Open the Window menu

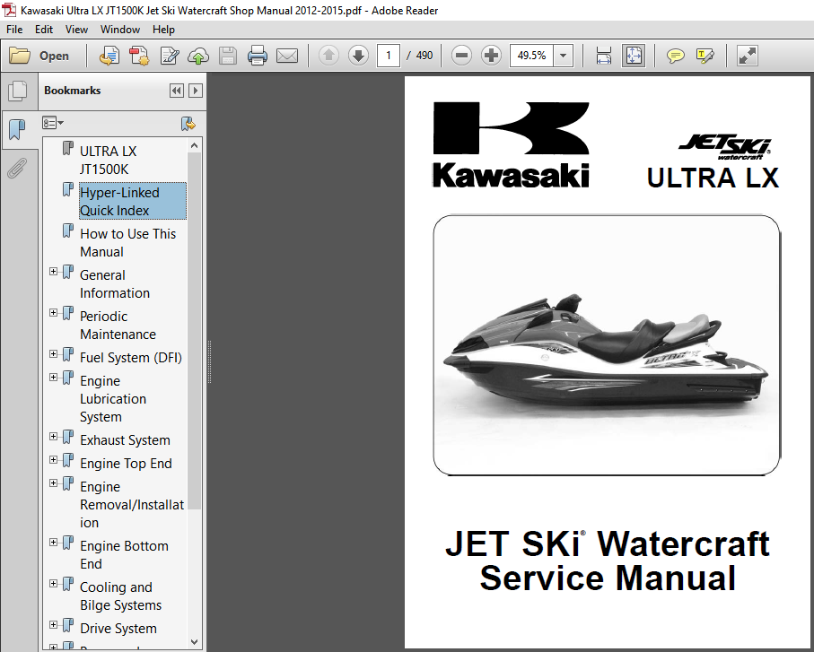(x=120, y=30)
